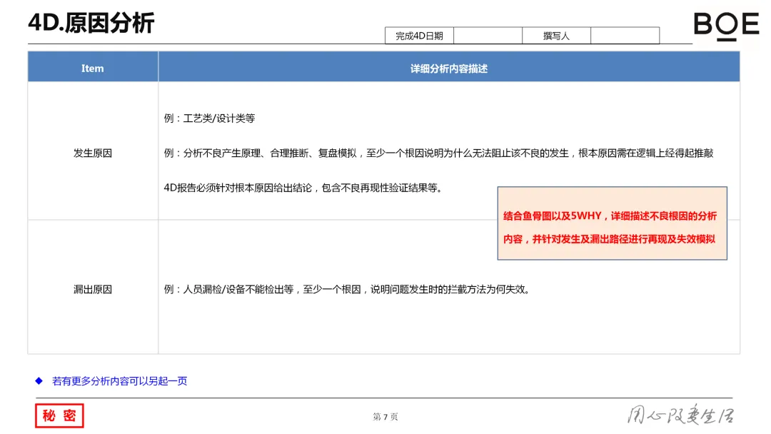Image resolution: width=771 pixels, height=434 pixels.
Task: Click the line starting 4D报告必须针对根本原因
Action: click(303, 188)
